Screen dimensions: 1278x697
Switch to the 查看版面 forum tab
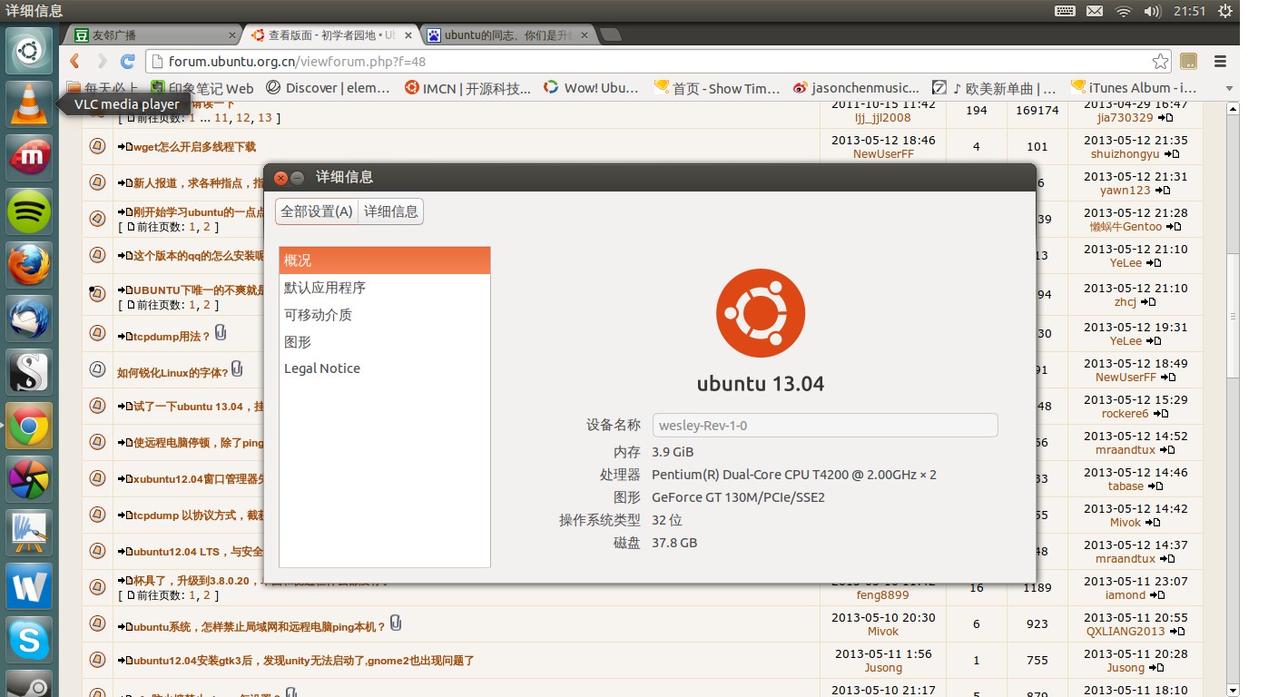point(331,35)
